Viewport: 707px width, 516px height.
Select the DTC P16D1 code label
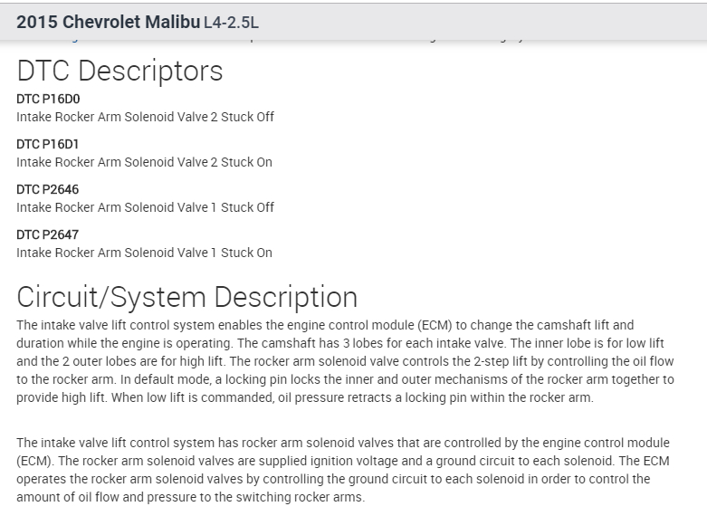pos(48,144)
